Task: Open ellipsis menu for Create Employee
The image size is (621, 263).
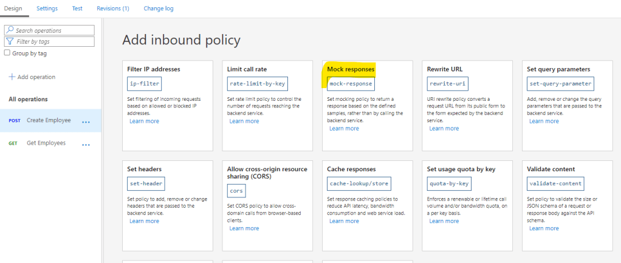Action: (86, 121)
